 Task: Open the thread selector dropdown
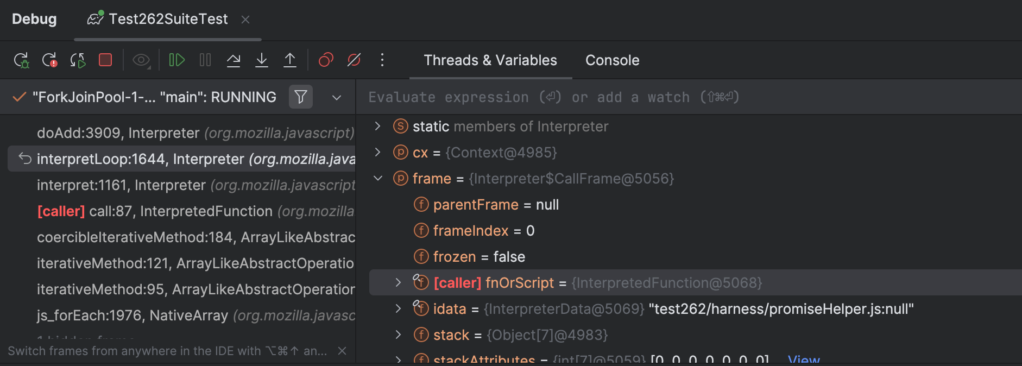click(337, 98)
